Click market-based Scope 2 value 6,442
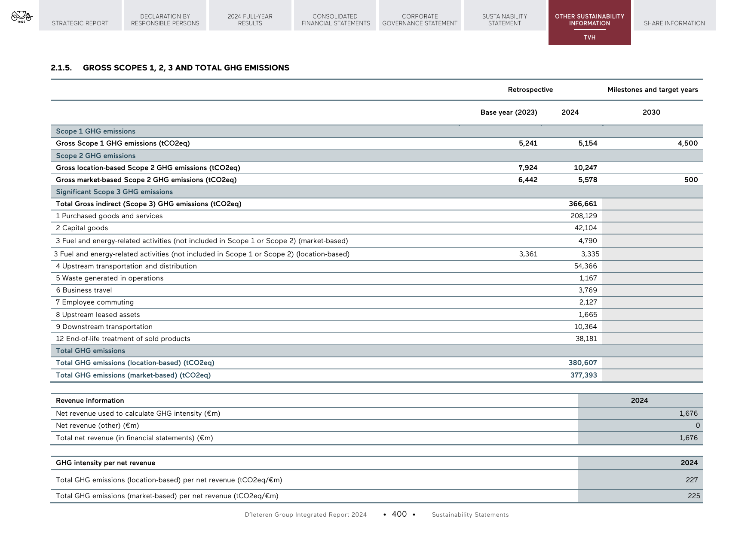Viewport: 754px width, 533px height. (528, 180)
